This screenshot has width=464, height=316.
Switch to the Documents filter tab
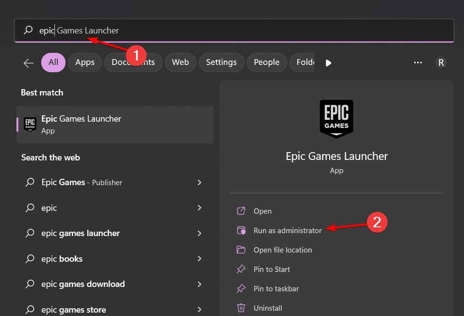[x=133, y=63]
